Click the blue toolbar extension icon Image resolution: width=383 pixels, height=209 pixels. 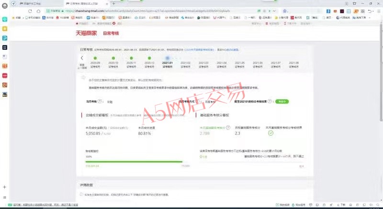328,11
